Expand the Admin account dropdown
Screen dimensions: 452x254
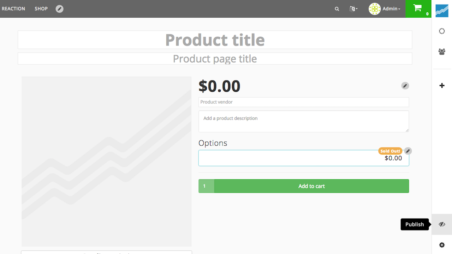385,9
